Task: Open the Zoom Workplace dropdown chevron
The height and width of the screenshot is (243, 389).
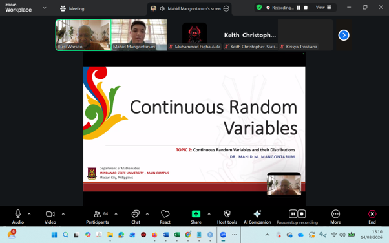Action: click(45, 8)
